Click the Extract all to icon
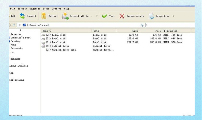 point(65,16)
